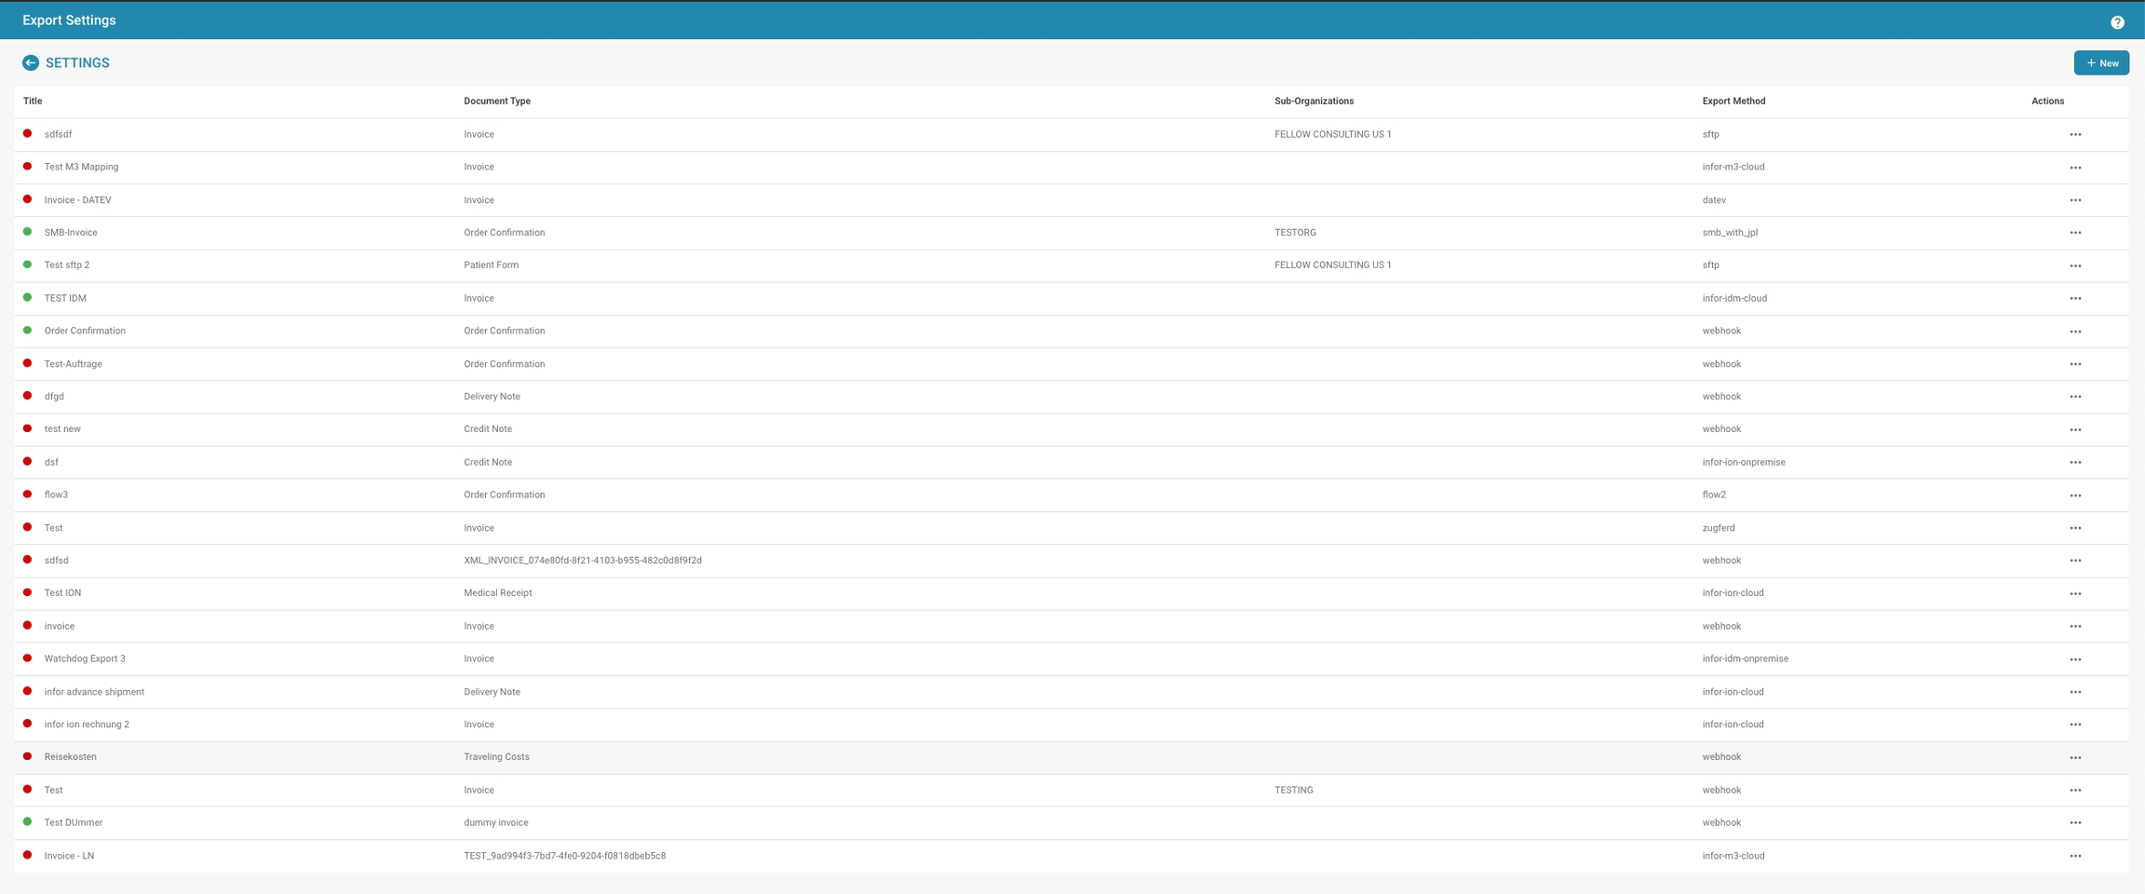Click the New button

[x=2101, y=63]
